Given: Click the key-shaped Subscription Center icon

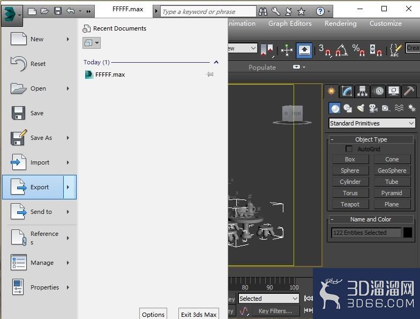Looking at the screenshot, I should coord(275,11).
